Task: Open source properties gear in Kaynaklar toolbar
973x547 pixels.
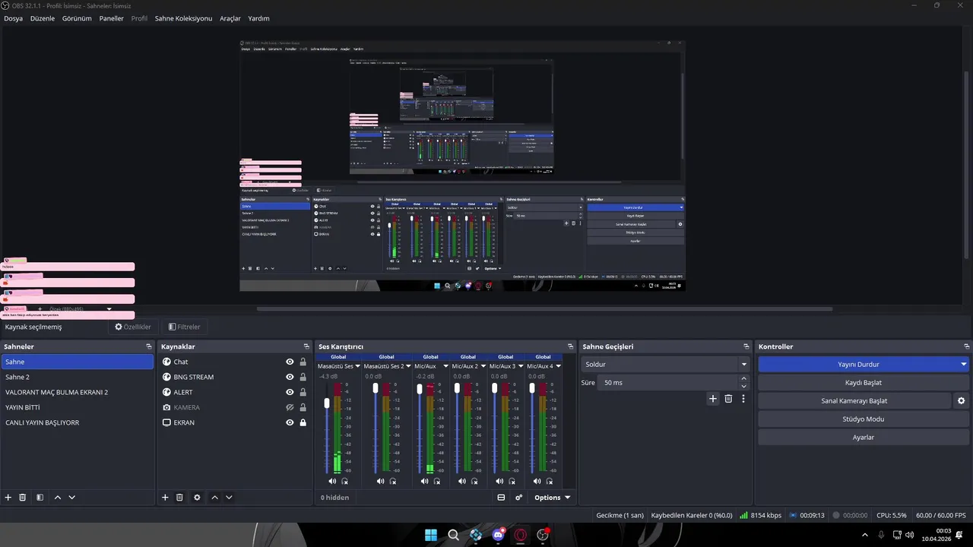Action: 197,498
